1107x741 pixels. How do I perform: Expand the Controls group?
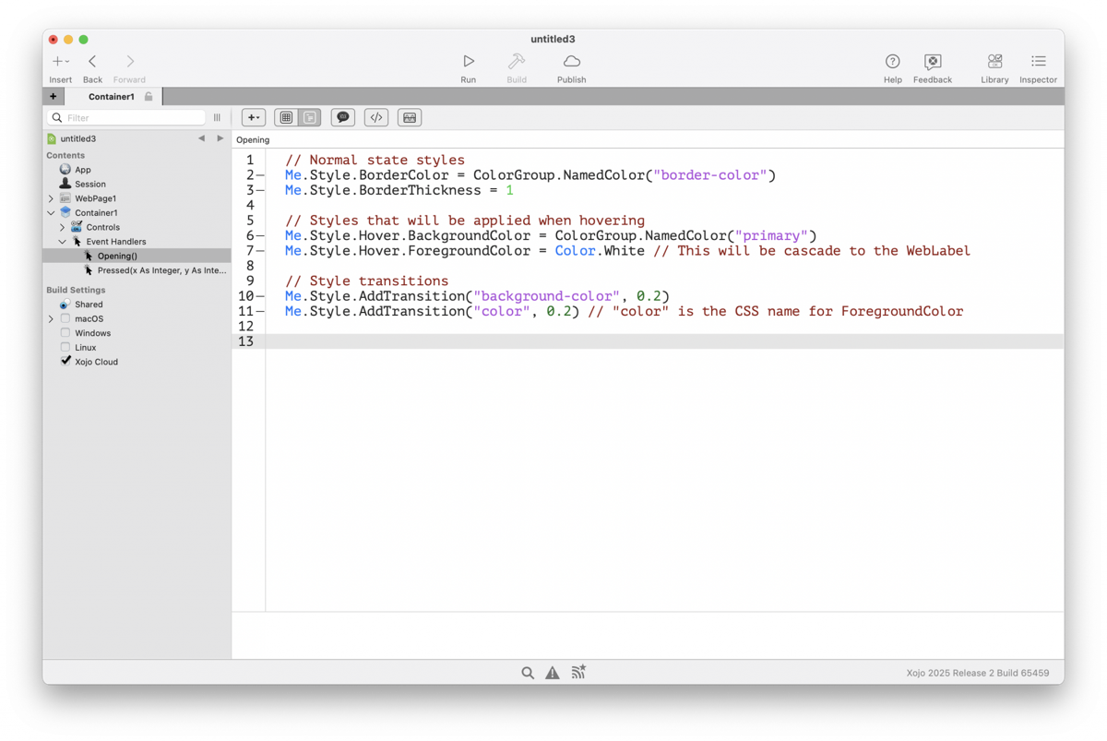[x=62, y=227]
